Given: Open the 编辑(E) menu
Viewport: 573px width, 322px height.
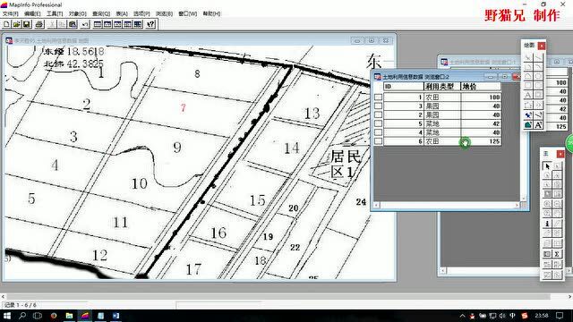Looking at the screenshot, I should coord(32,13).
